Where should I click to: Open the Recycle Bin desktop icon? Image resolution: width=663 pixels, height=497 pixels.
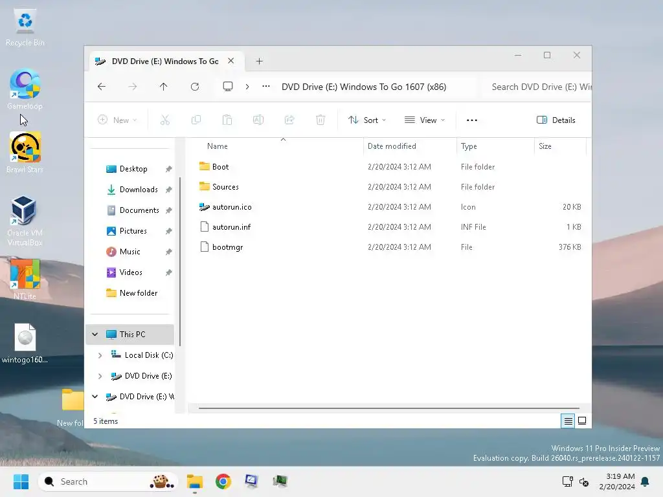25,27
